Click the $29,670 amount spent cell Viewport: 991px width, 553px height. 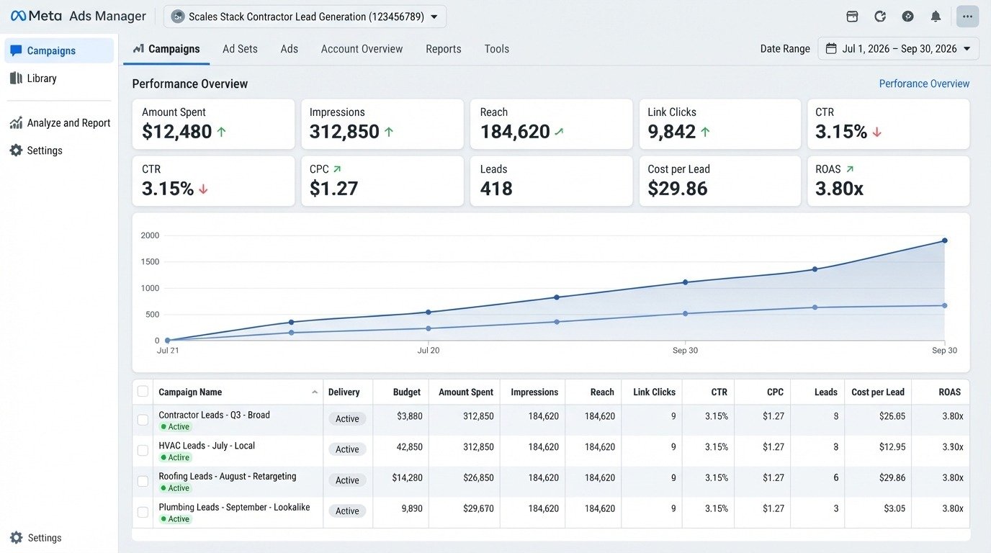(478, 508)
